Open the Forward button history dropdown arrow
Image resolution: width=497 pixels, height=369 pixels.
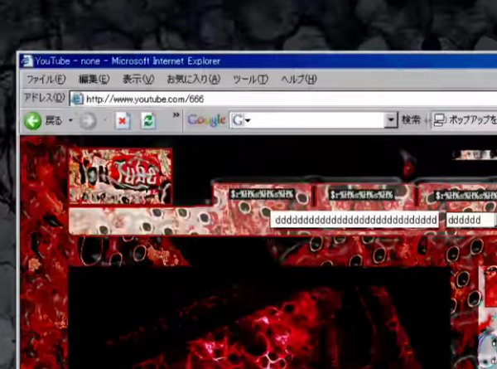click(105, 120)
